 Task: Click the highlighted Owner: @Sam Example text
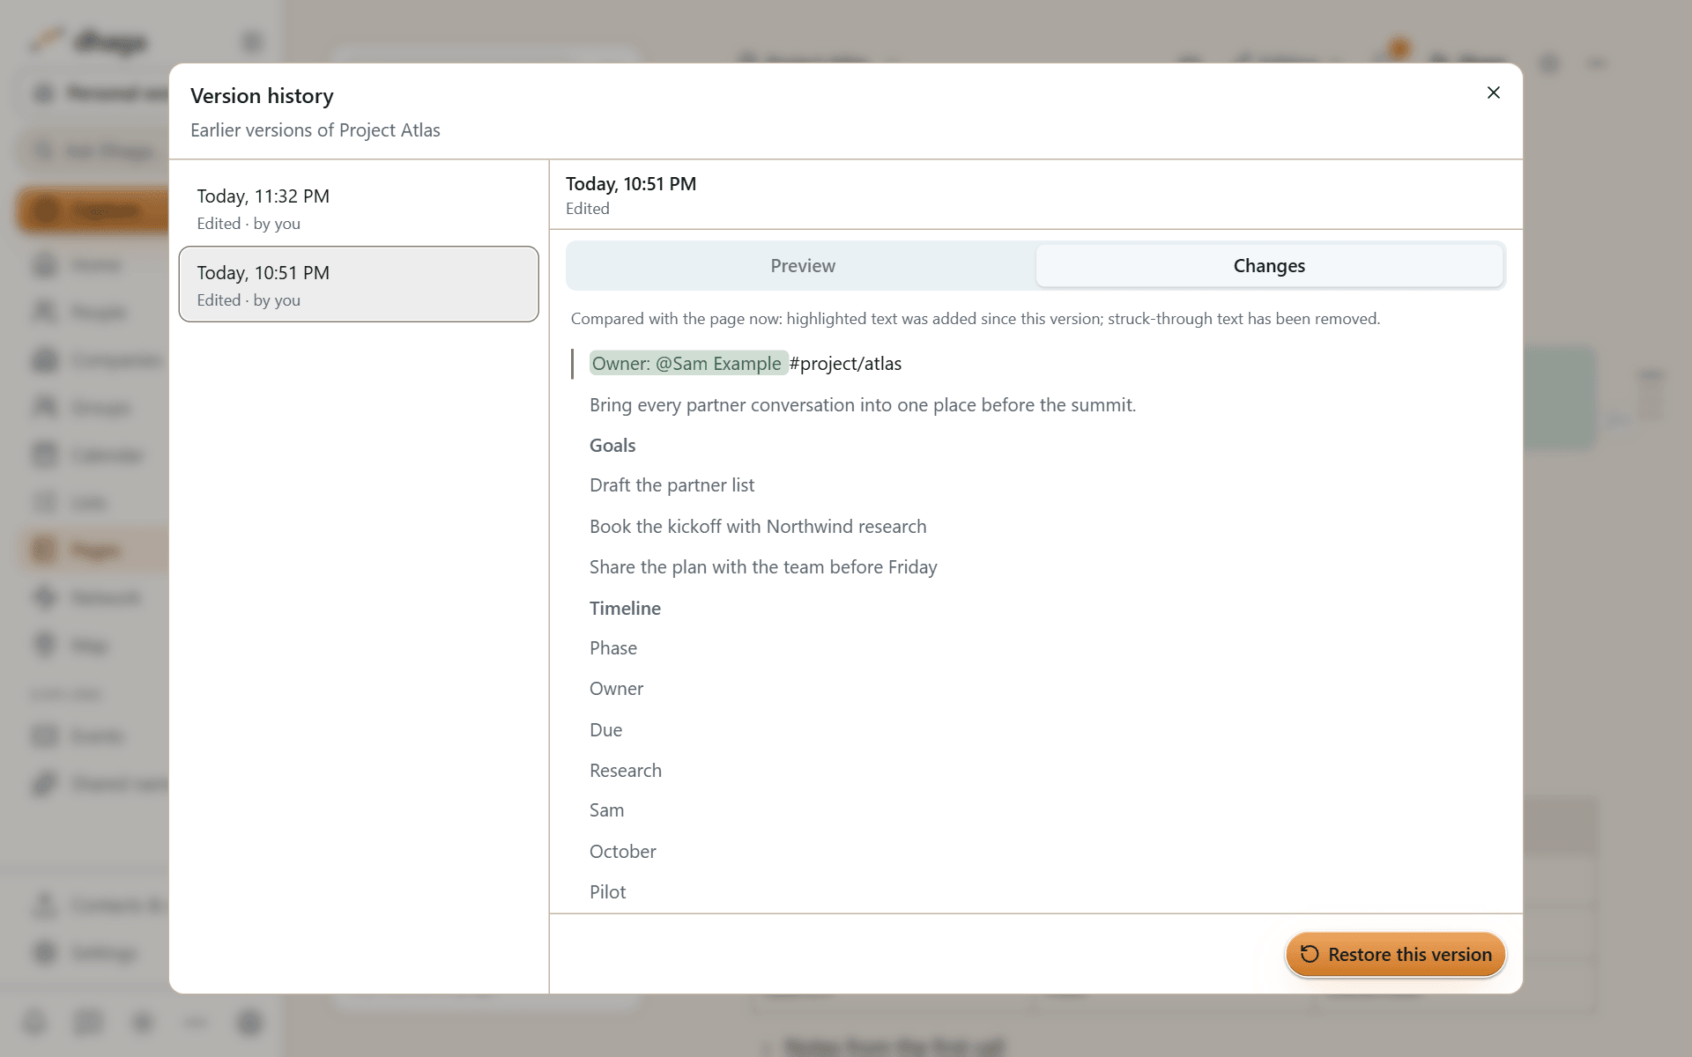(x=687, y=364)
